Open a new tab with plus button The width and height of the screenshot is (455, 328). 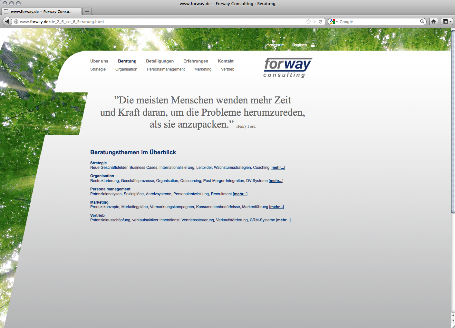87,11
